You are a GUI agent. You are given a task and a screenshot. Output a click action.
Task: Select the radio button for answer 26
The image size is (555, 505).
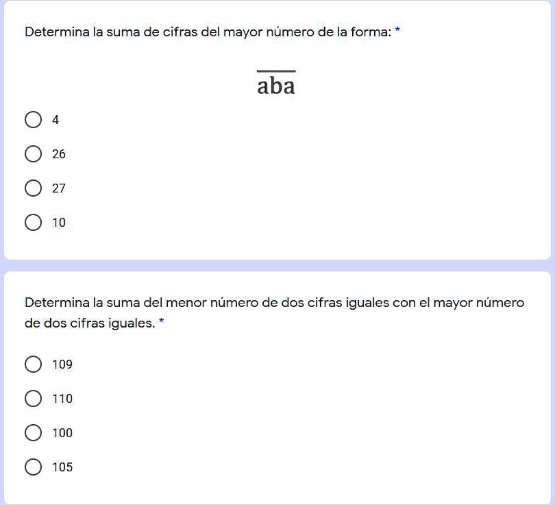[34, 153]
